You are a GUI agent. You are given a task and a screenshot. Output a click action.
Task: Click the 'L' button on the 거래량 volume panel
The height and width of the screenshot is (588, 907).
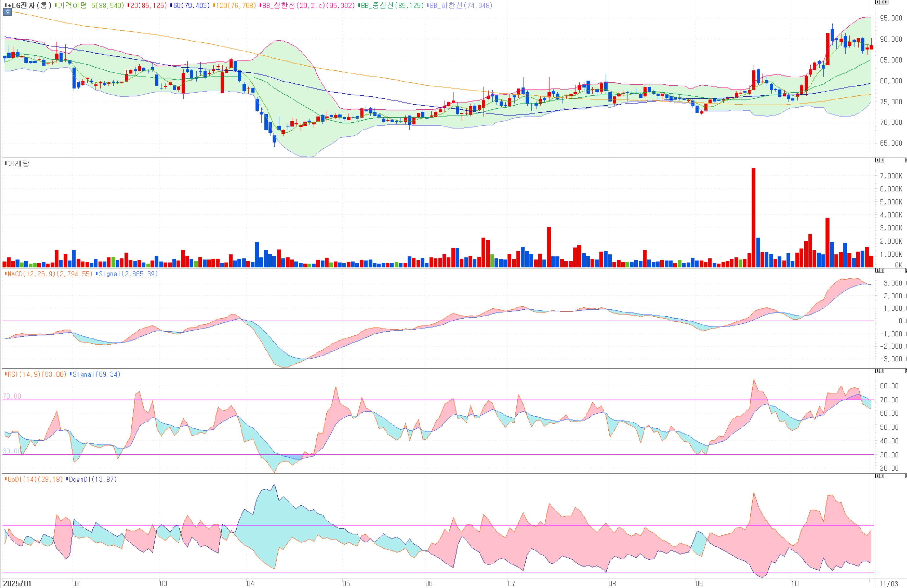click(878, 160)
